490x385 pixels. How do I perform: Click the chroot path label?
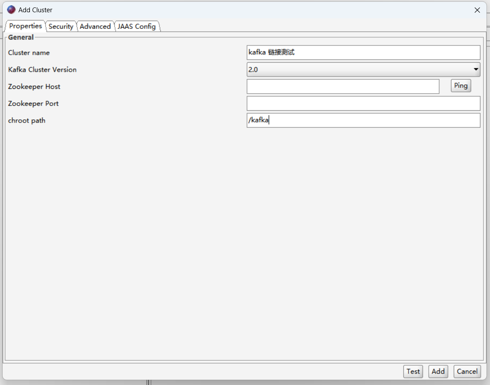[x=27, y=120]
